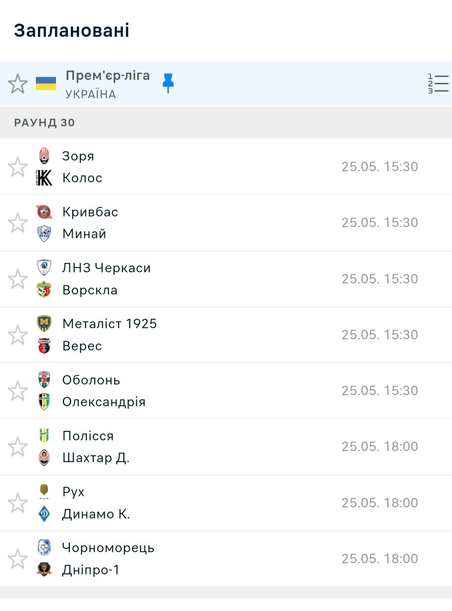Open Металіст 1925 crest
Screen dimensions: 452x611
coord(44,323)
